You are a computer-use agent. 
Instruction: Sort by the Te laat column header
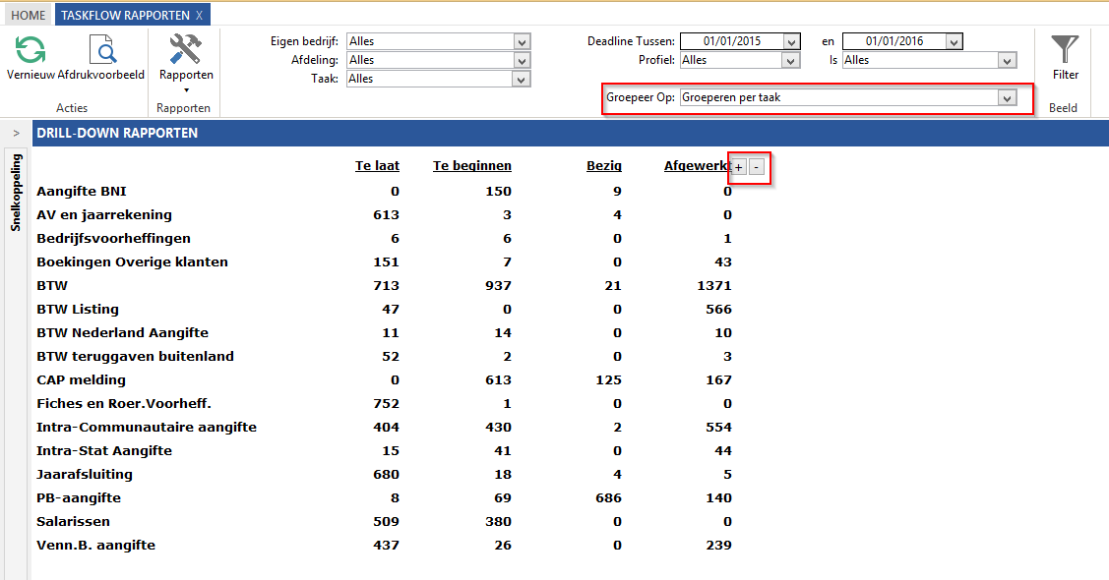pos(377,165)
